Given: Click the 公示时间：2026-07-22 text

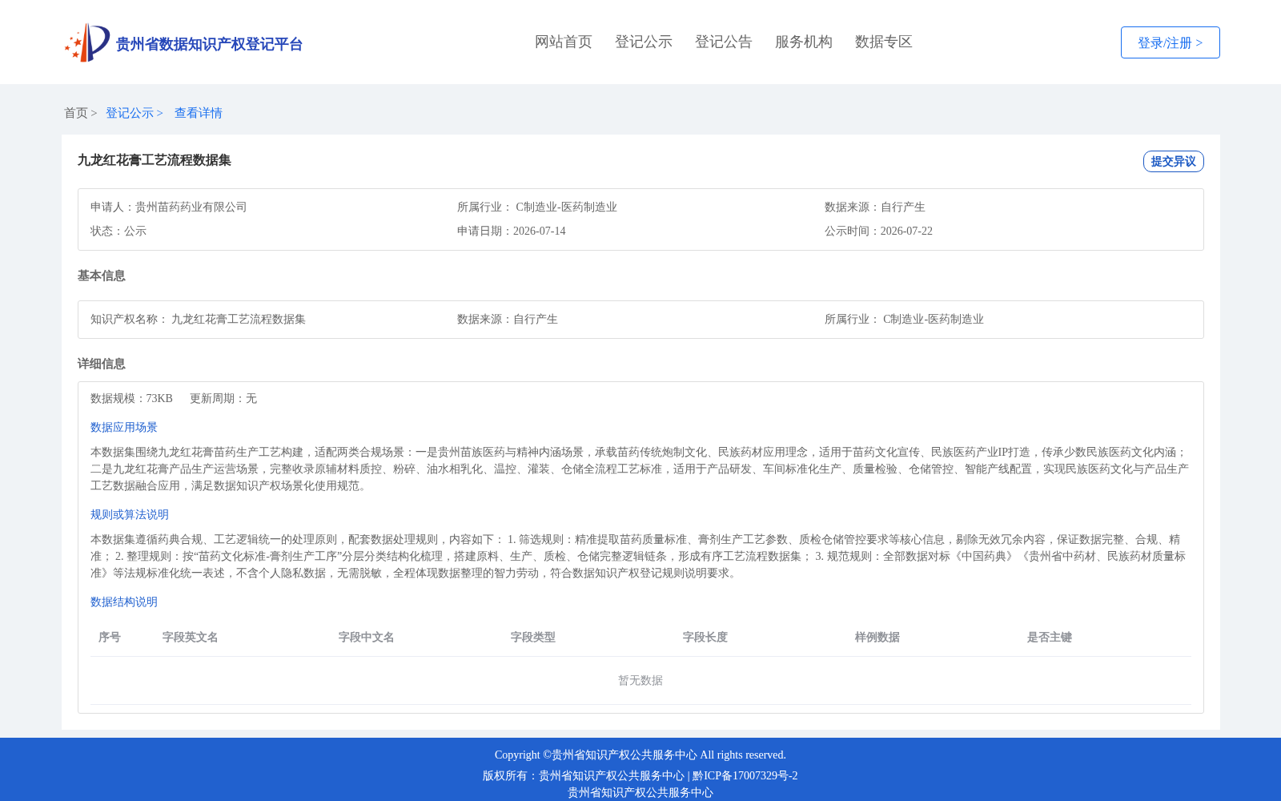Looking at the screenshot, I should 878,231.
